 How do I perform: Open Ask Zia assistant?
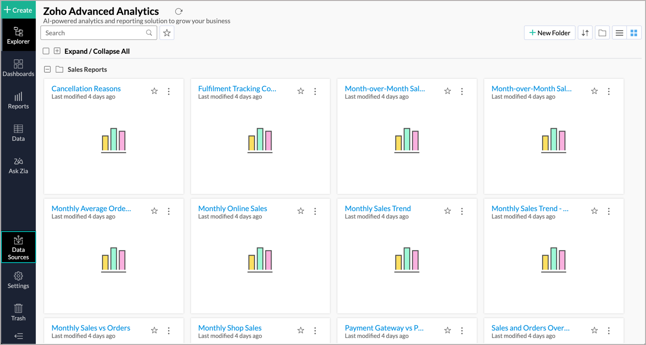pos(19,165)
